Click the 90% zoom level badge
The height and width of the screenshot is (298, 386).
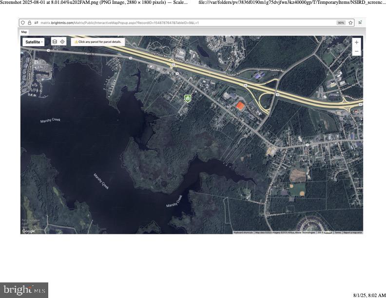pyautogui.click(x=341, y=23)
